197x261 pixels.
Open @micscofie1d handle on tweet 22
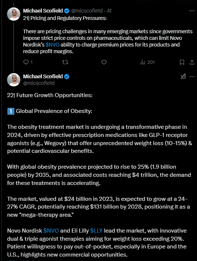point(39,83)
